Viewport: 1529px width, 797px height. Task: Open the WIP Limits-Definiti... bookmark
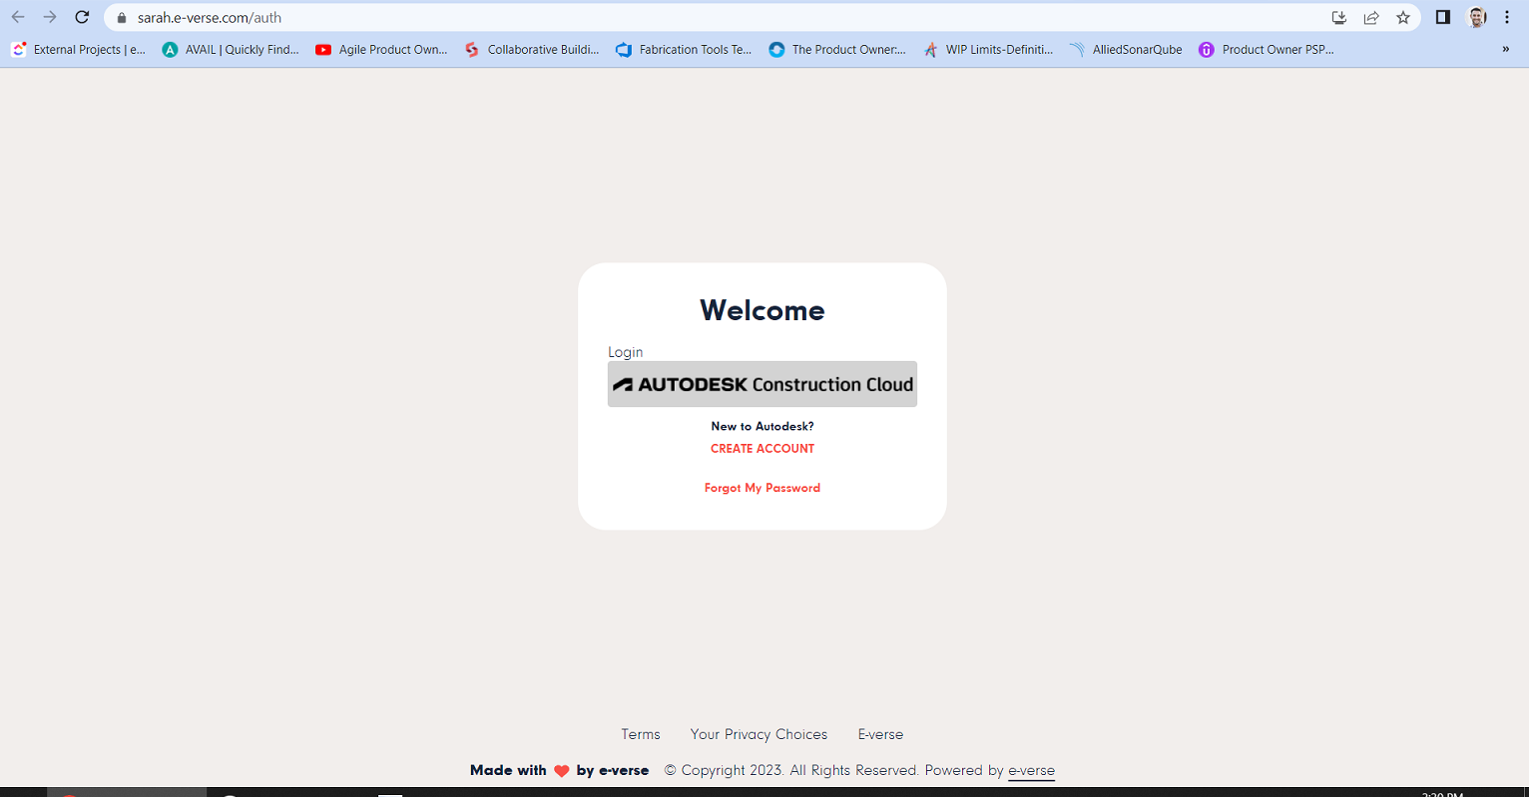click(988, 49)
